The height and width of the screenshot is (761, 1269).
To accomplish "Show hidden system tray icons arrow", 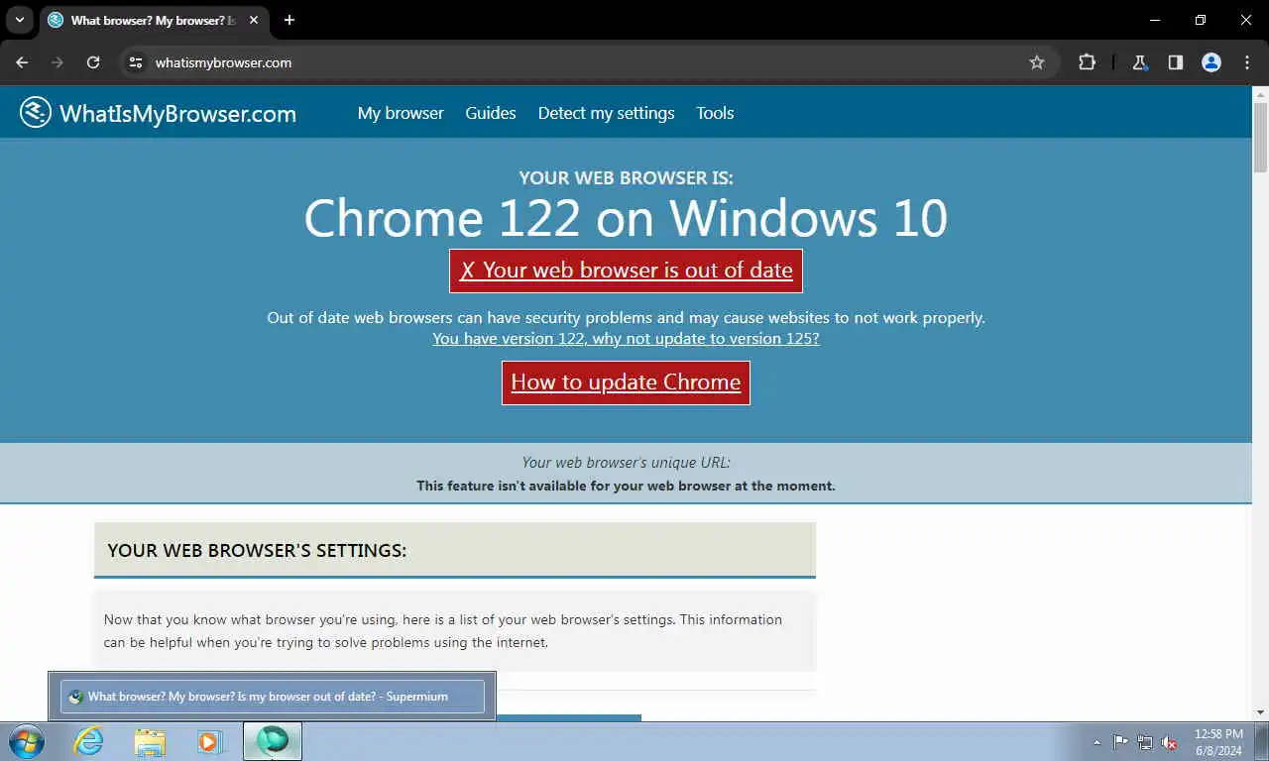I will coord(1096,742).
